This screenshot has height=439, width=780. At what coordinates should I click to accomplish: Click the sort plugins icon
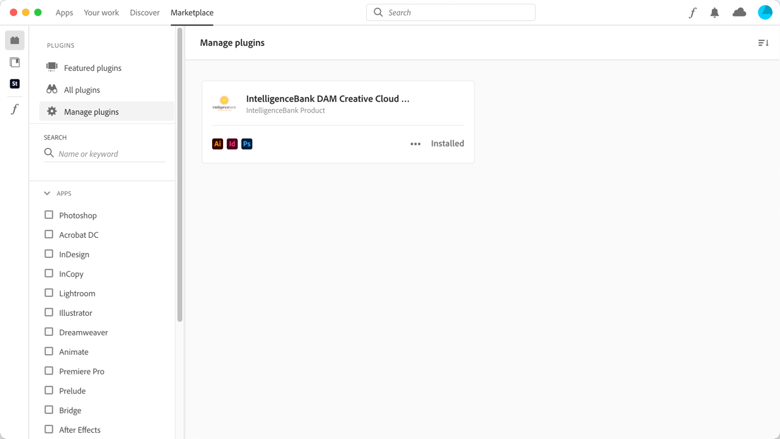point(764,43)
